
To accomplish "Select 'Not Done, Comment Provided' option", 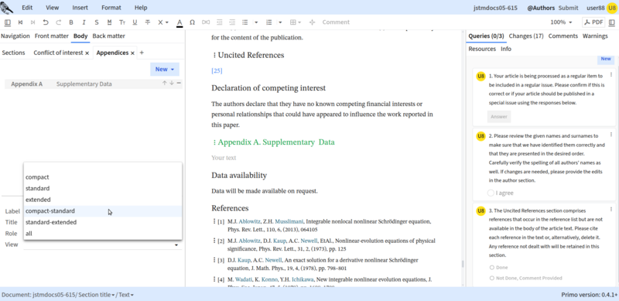I will tap(492, 278).
